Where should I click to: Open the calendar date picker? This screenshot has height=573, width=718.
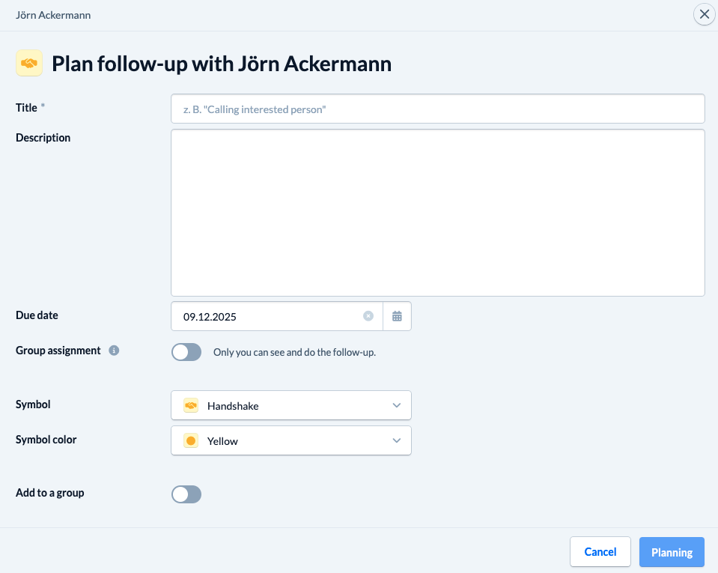(397, 316)
